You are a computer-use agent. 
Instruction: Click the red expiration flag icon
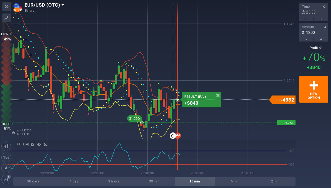(x=178, y=136)
